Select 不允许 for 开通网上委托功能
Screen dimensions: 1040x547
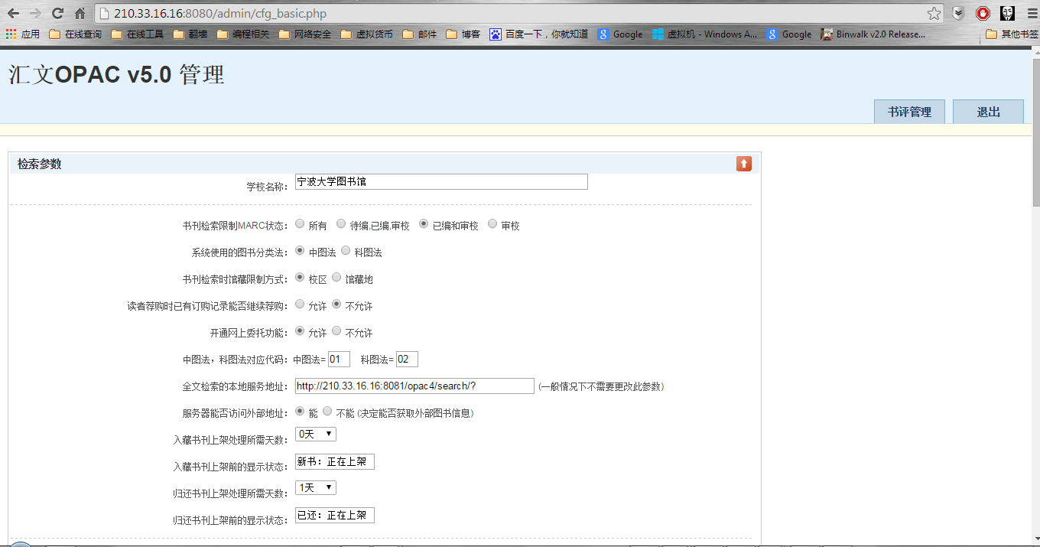tap(336, 331)
